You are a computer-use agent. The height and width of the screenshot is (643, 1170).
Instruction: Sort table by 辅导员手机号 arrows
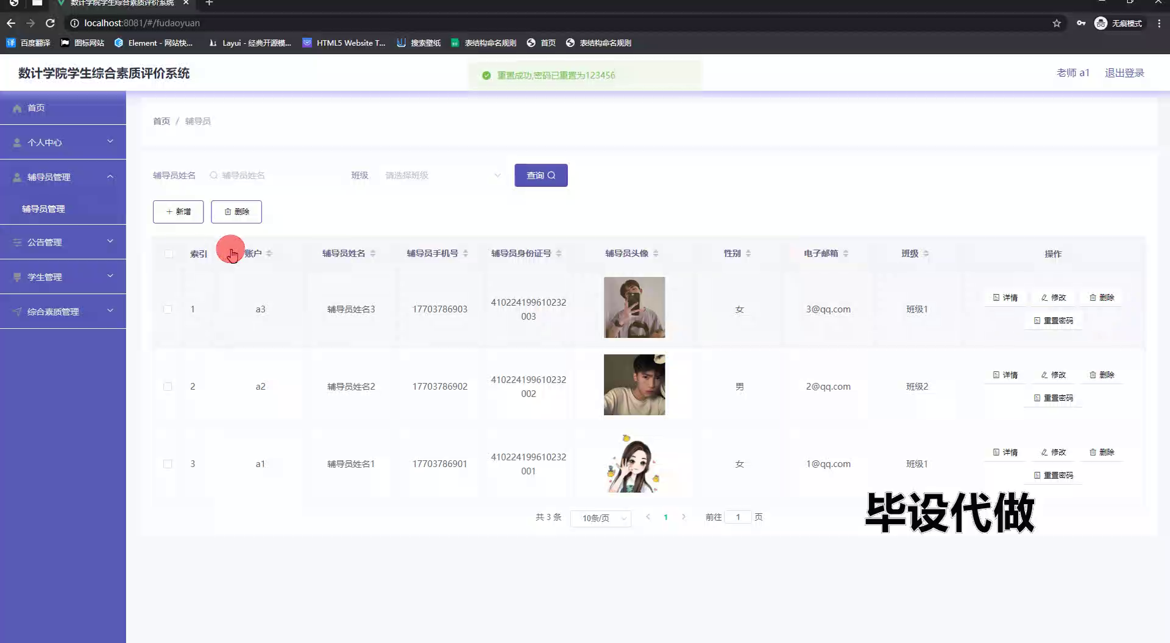(x=466, y=253)
